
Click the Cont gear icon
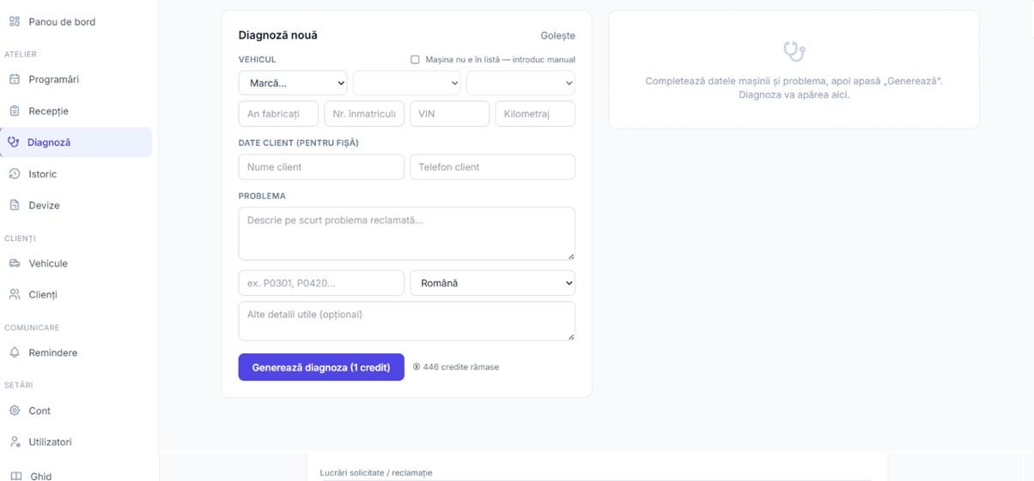click(x=15, y=411)
